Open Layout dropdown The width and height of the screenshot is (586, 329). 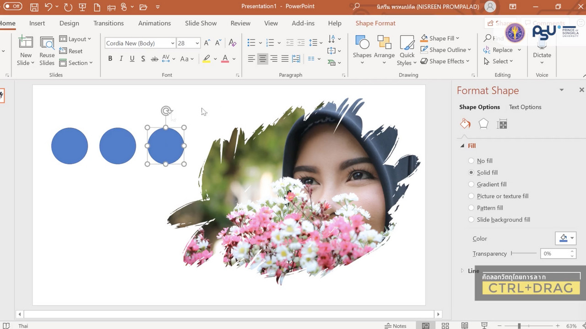coord(76,39)
